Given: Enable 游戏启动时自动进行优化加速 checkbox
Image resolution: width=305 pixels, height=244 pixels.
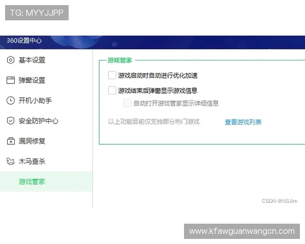Looking at the screenshot, I should click(x=112, y=75).
